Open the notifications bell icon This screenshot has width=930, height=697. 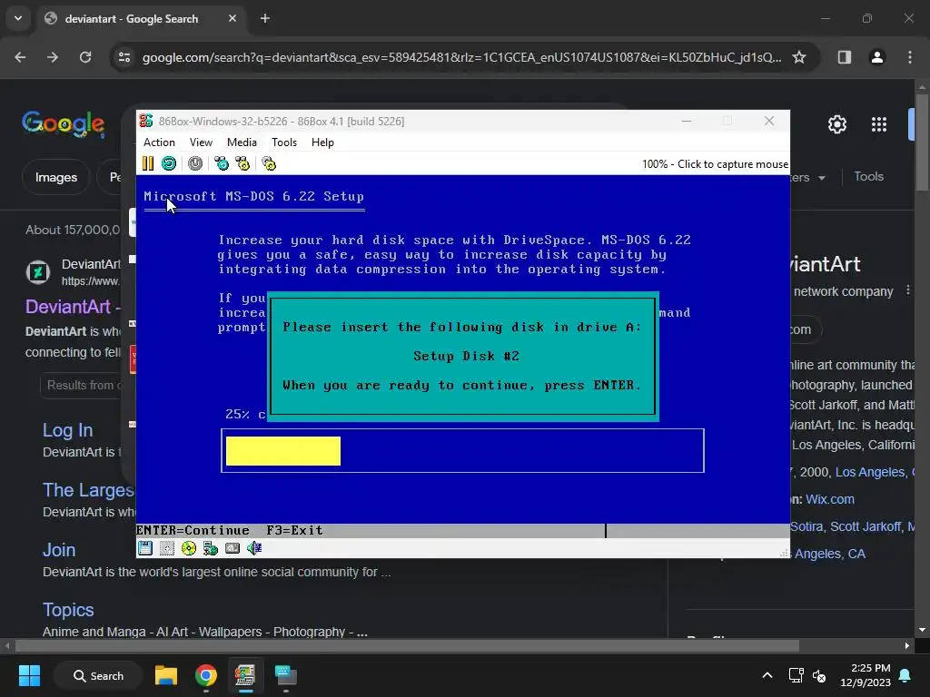coord(905,675)
